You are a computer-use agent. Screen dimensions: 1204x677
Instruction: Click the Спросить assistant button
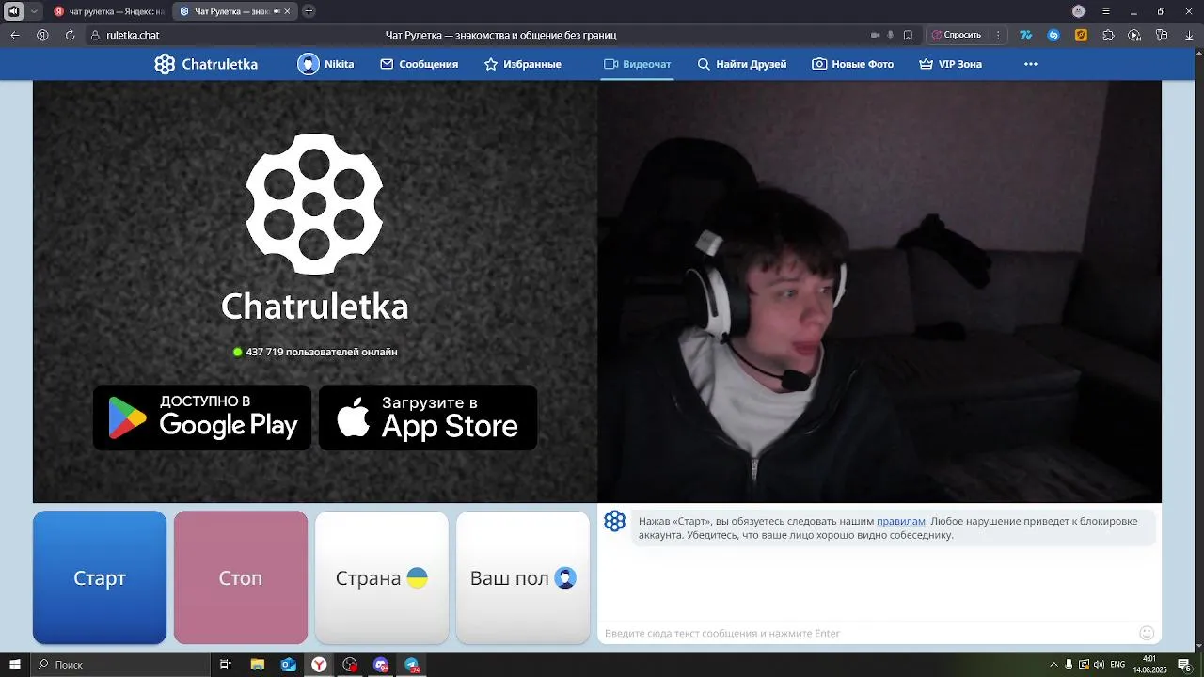tap(957, 35)
